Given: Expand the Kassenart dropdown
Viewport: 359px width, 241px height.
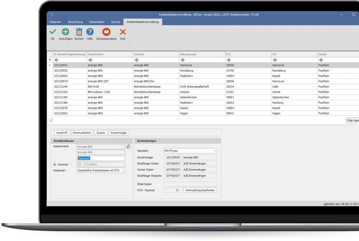Looking at the screenshot, I should click(123, 170).
